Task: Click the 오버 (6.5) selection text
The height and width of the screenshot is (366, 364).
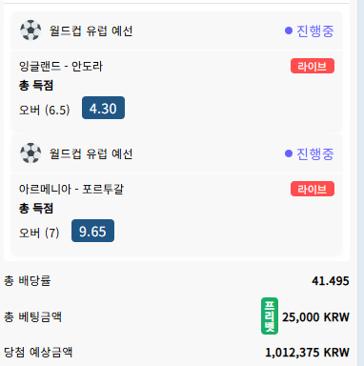Action: pyautogui.click(x=44, y=110)
